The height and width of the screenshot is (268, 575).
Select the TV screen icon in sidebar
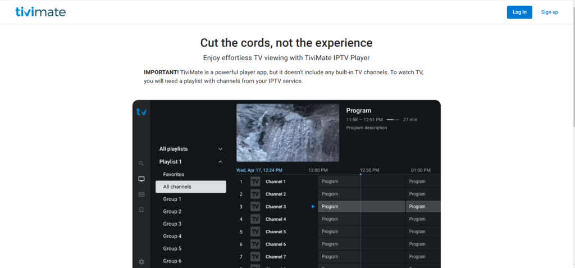point(141,179)
